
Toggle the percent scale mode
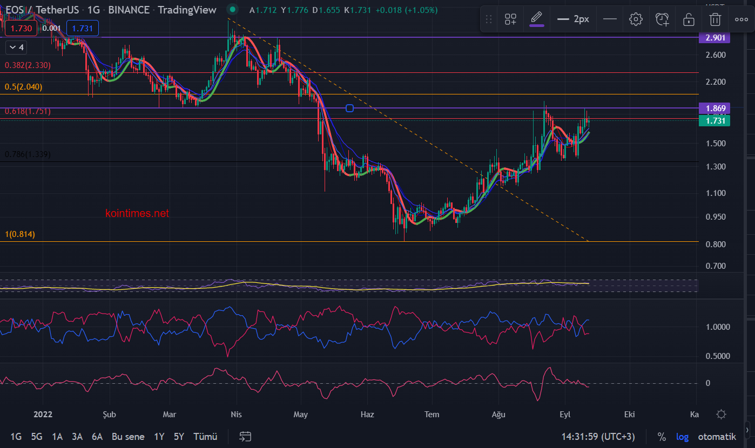662,436
